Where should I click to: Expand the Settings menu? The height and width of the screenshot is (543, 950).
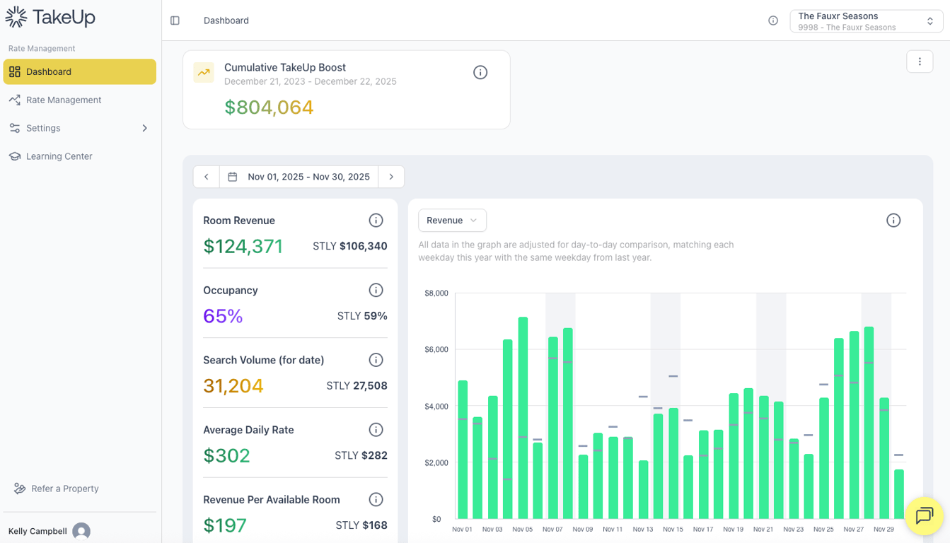pyautogui.click(x=79, y=128)
